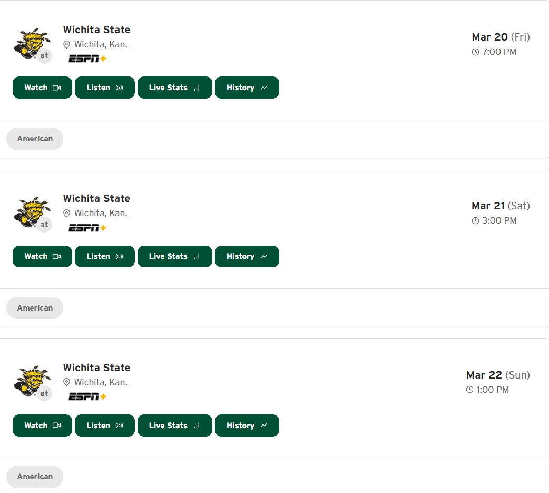
Task: Click Watch button for Mar 20 game
Action: [x=42, y=88]
